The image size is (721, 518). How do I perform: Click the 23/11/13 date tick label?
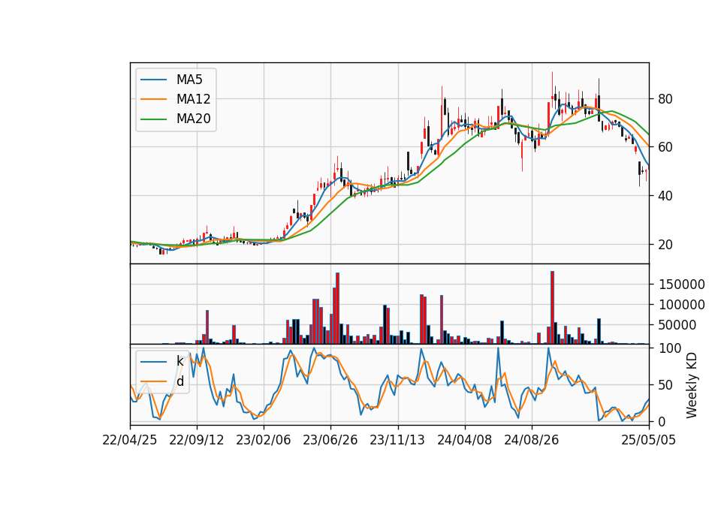397,440
